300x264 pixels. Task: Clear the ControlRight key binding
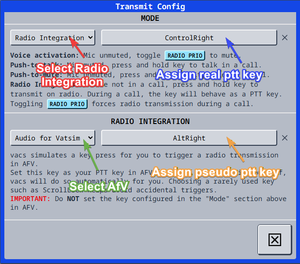point(285,38)
